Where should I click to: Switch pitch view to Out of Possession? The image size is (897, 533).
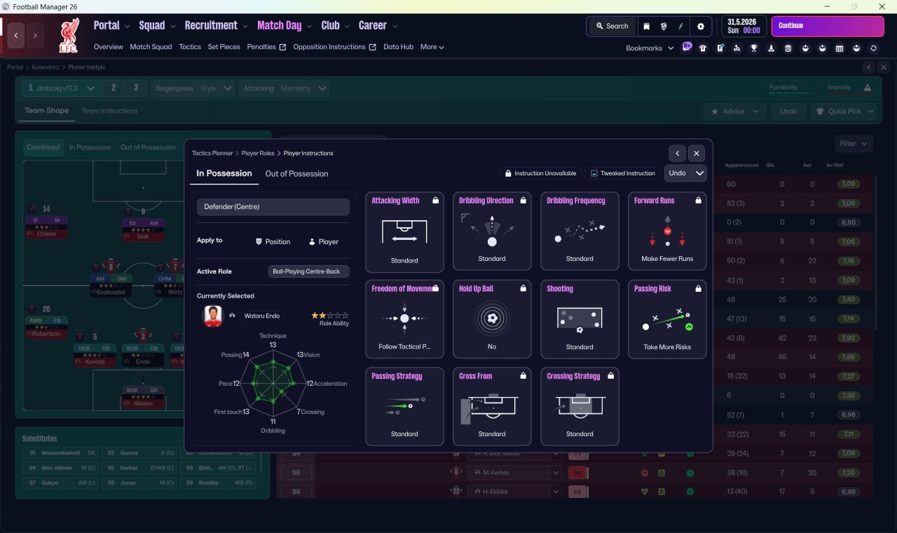pos(148,147)
